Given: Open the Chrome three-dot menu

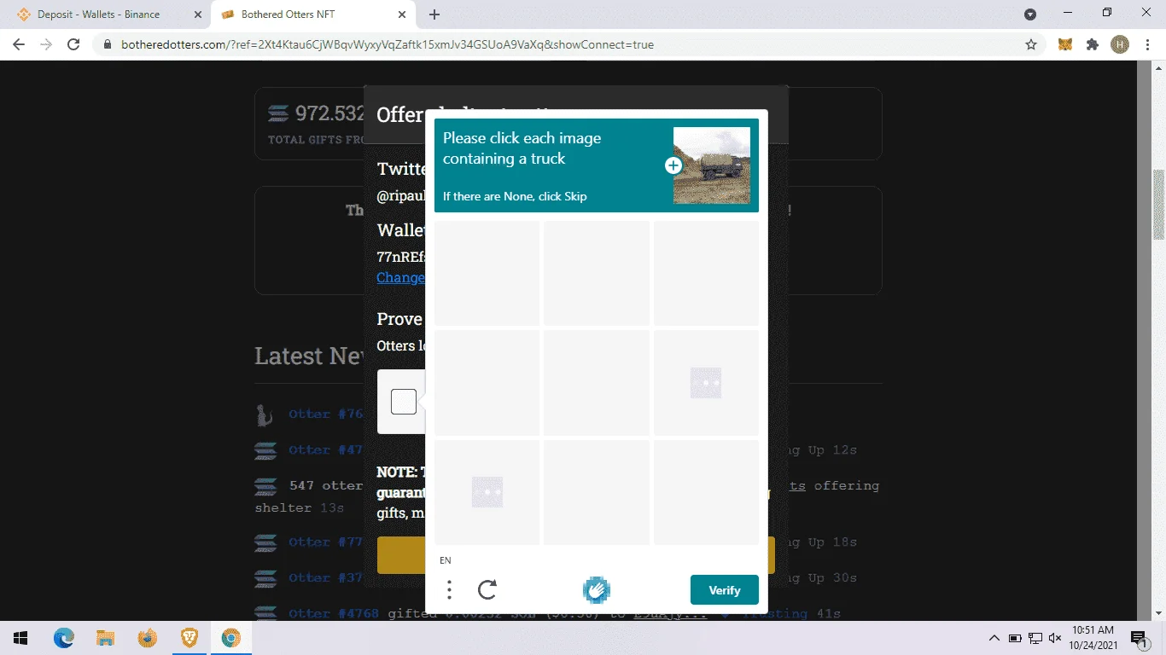Looking at the screenshot, I should coord(1146,44).
